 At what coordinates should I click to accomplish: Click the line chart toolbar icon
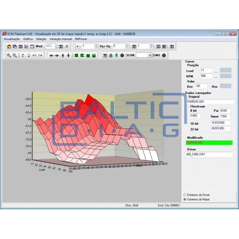click(x=26, y=46)
